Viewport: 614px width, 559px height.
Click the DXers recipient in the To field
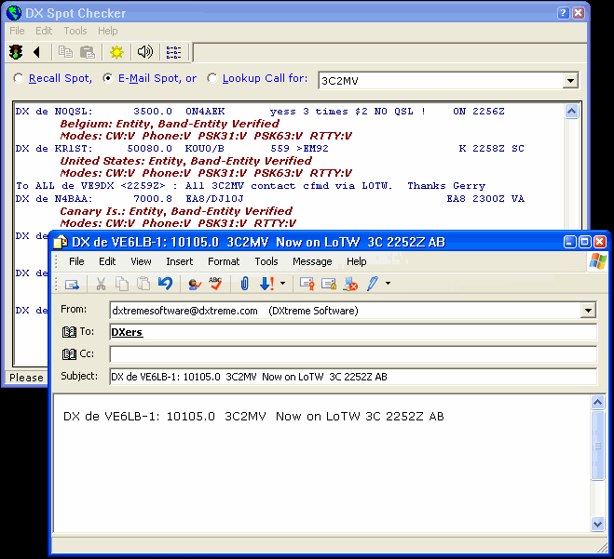pos(127,332)
